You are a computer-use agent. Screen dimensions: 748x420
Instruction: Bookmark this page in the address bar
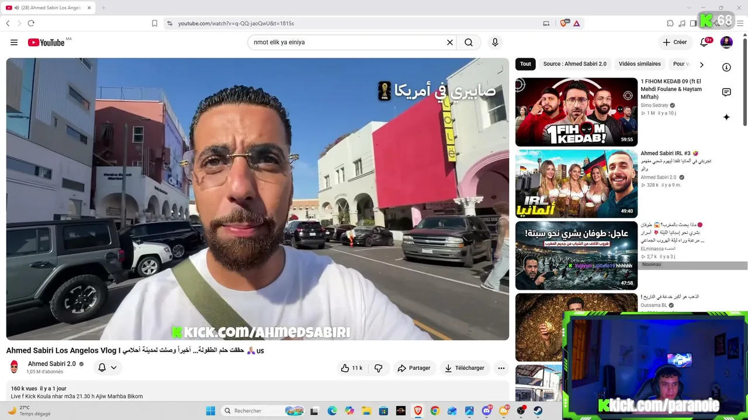(x=154, y=23)
